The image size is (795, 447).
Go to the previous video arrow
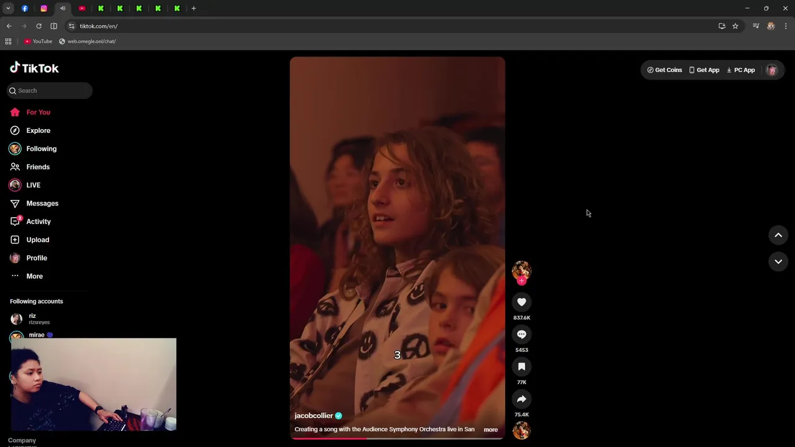(778, 235)
